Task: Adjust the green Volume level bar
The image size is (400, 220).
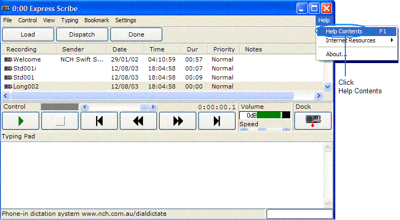Action: pos(269,115)
